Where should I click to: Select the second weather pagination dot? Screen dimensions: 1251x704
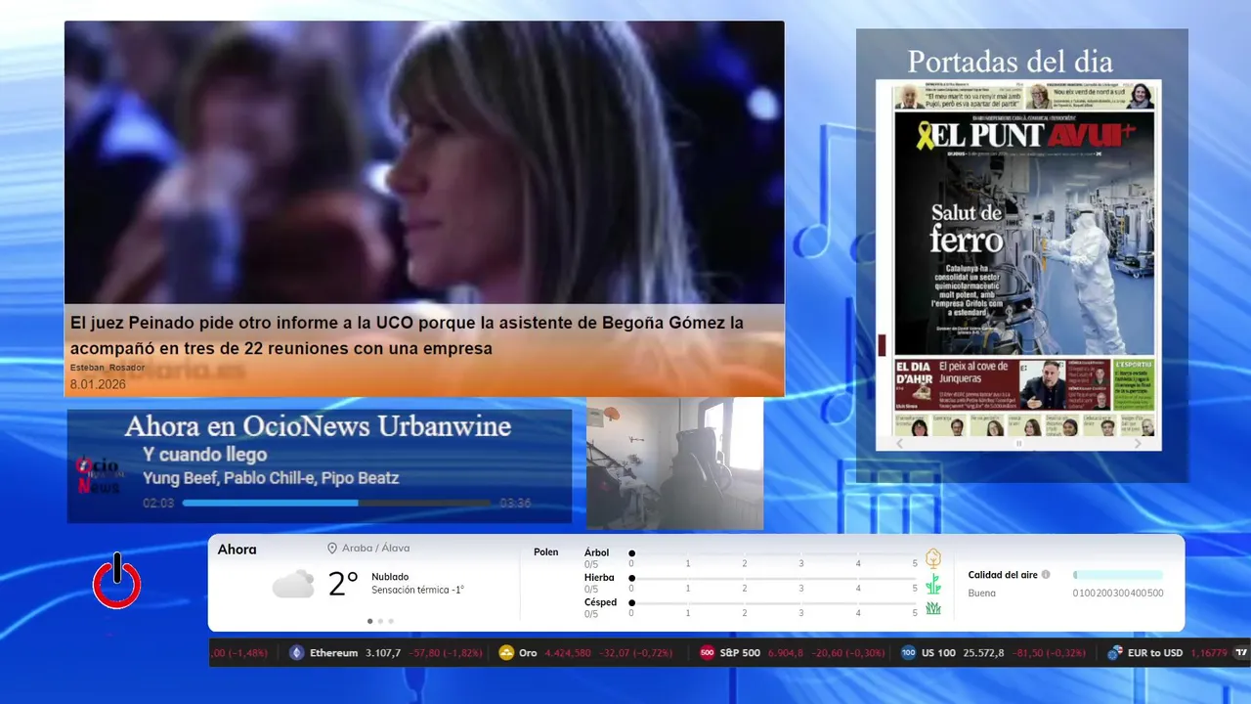pyautogui.click(x=380, y=621)
